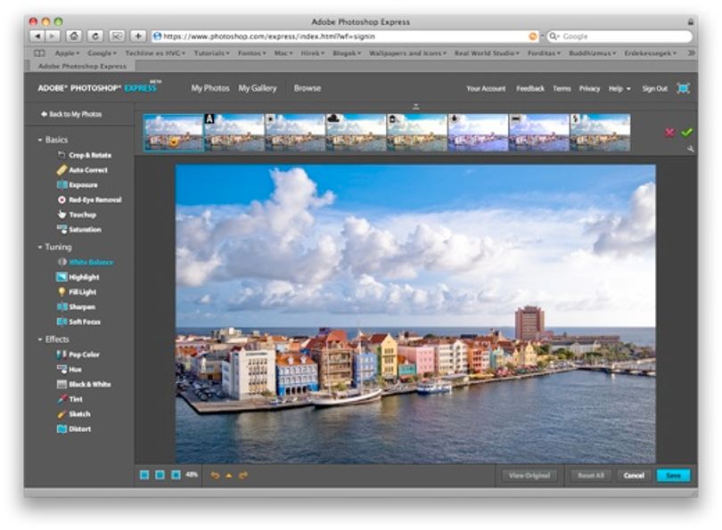The width and height of the screenshot is (722, 530).
Task: Open the Help dropdown menu
Action: (x=619, y=88)
